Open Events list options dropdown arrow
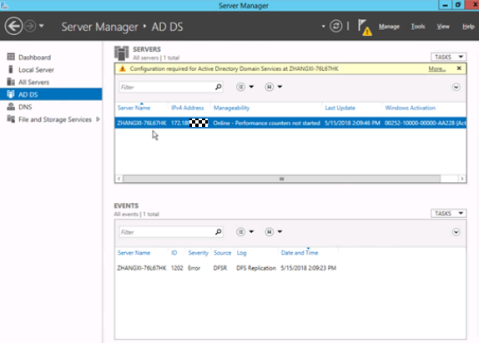Viewport: 479px width, 344px height. coord(251,231)
